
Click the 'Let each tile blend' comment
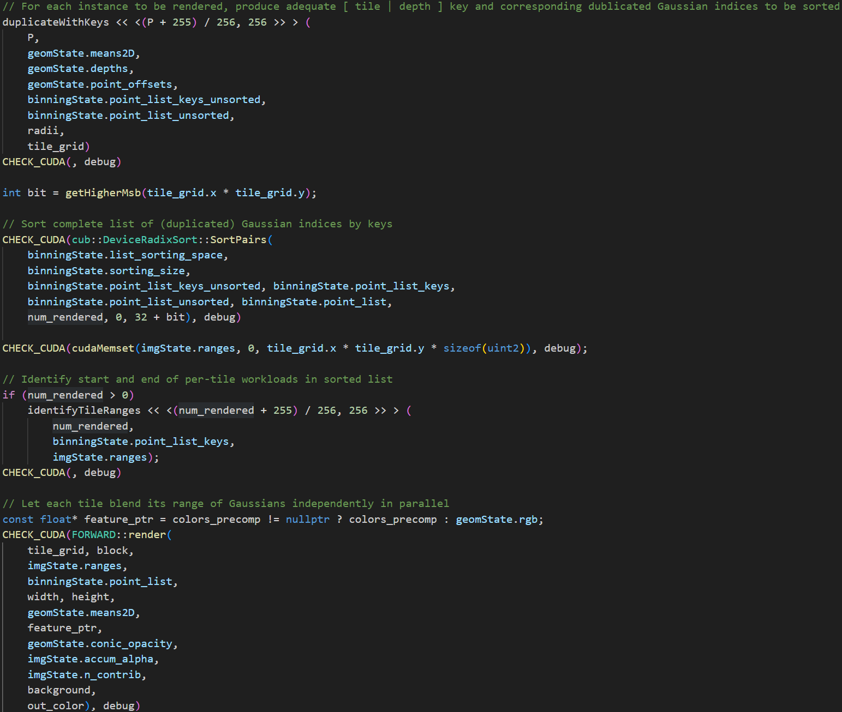click(x=226, y=504)
